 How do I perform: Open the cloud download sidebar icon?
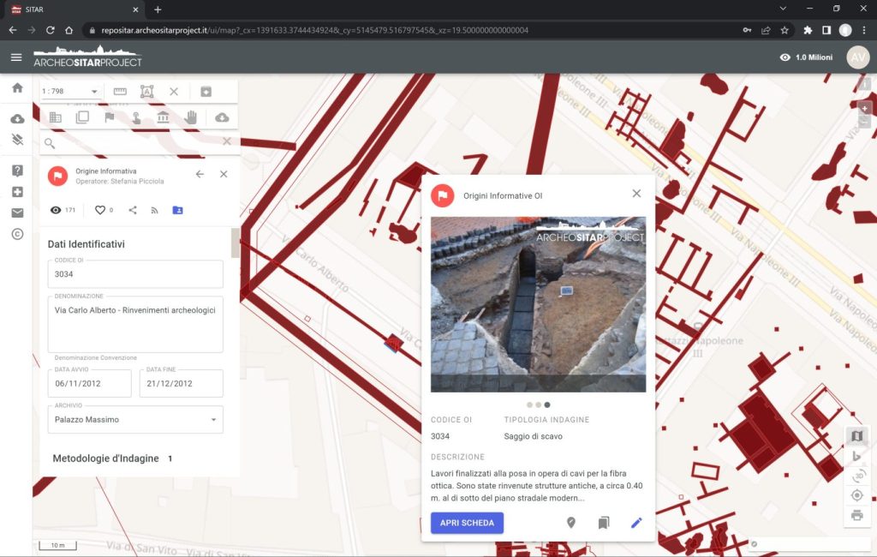pos(17,118)
